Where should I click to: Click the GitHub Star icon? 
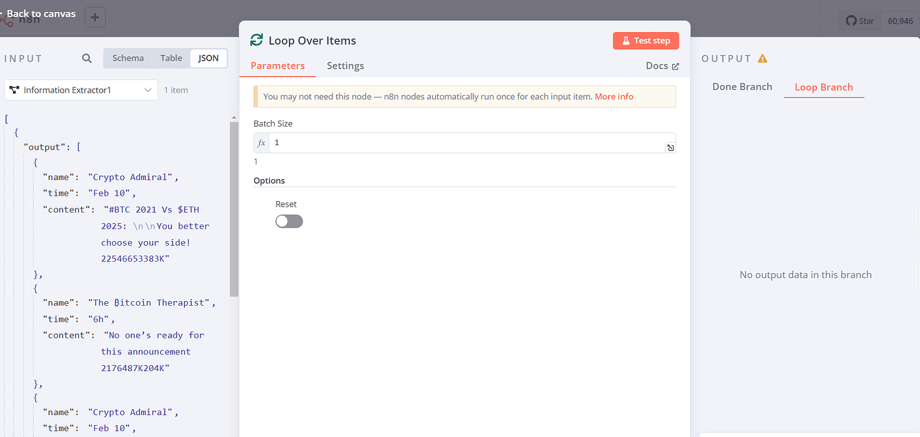pos(852,21)
